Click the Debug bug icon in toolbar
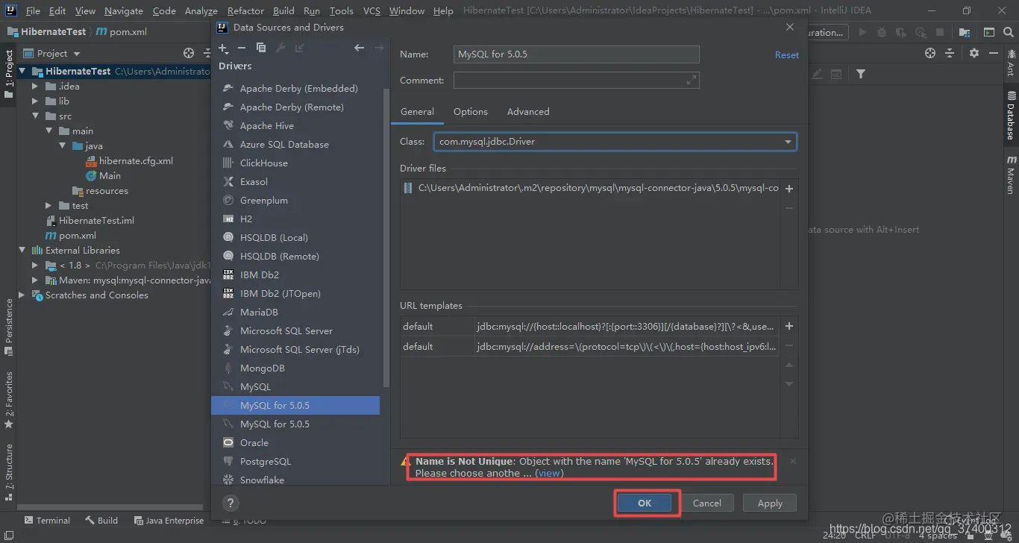1019x543 pixels. pos(882,32)
